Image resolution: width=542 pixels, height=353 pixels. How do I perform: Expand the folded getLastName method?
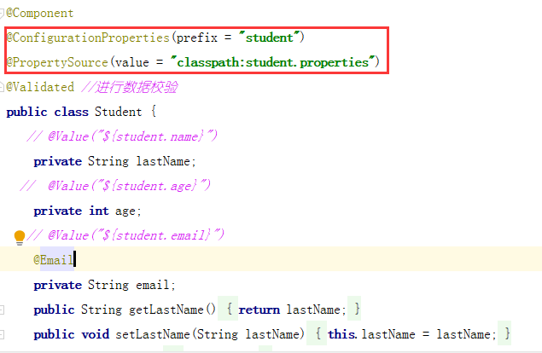[x=2, y=310]
